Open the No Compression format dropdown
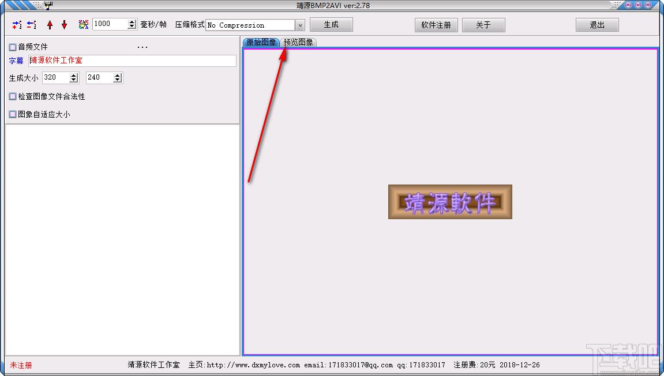The width and height of the screenshot is (664, 376). [300, 25]
